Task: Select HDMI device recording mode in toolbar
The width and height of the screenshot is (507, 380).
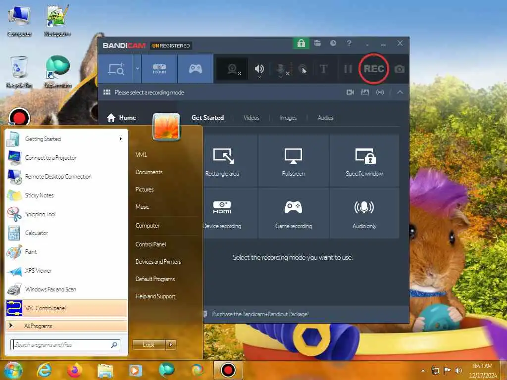Action: pyautogui.click(x=159, y=69)
